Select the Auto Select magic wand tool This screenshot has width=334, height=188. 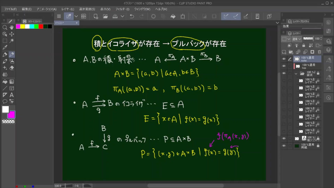coord(12,40)
